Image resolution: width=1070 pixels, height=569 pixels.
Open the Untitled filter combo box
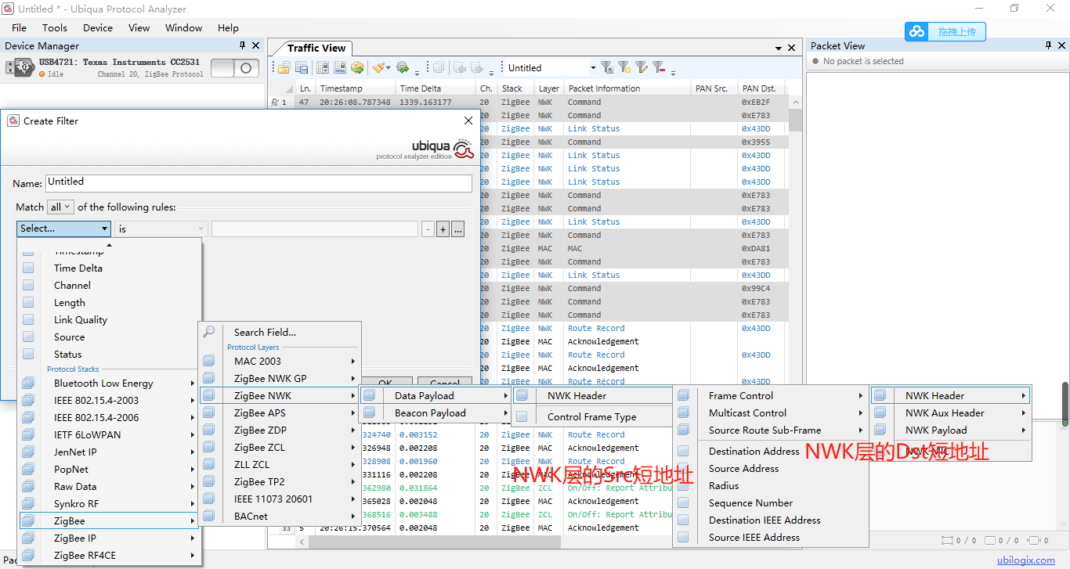(x=548, y=67)
